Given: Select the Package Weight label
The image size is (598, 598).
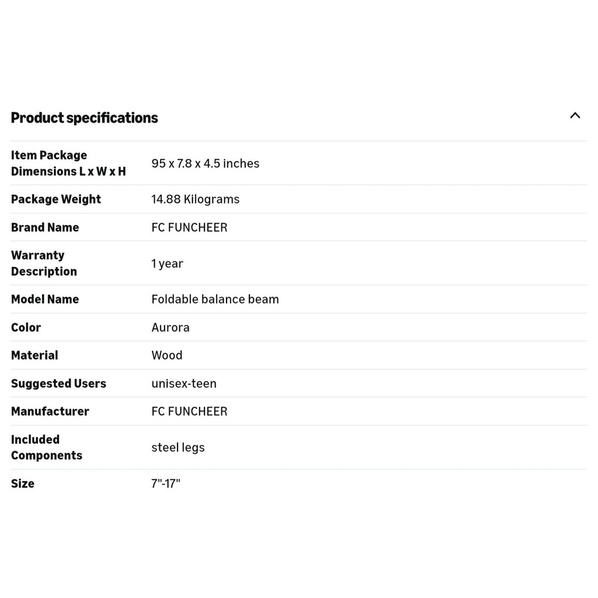Looking at the screenshot, I should 55,199.
